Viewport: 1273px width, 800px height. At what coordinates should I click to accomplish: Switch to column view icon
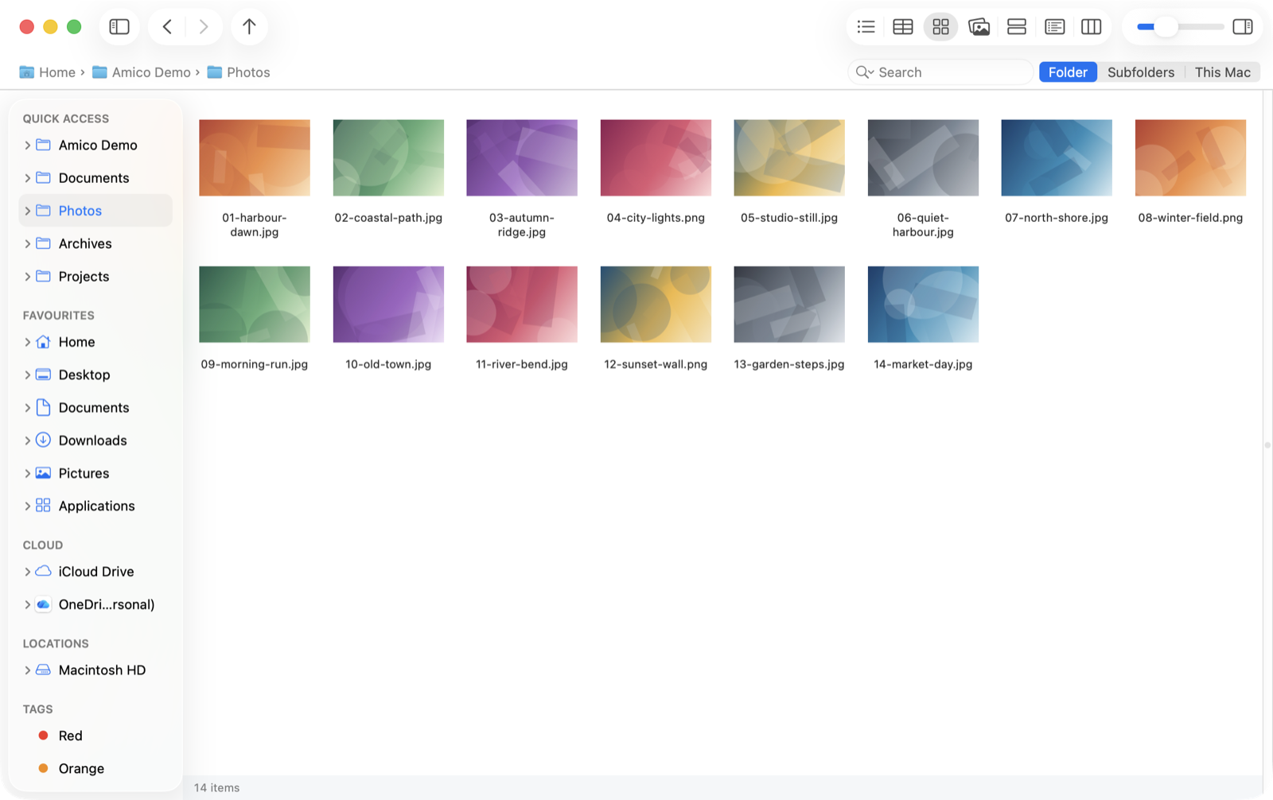[1092, 27]
